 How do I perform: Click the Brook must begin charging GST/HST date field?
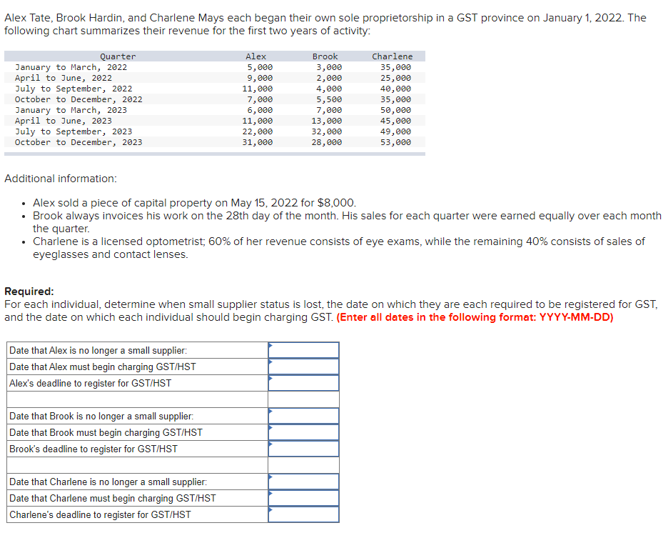pos(303,432)
